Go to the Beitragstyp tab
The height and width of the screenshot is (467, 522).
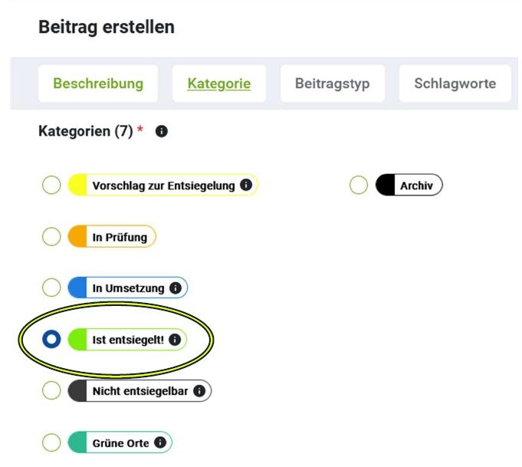[x=332, y=84]
